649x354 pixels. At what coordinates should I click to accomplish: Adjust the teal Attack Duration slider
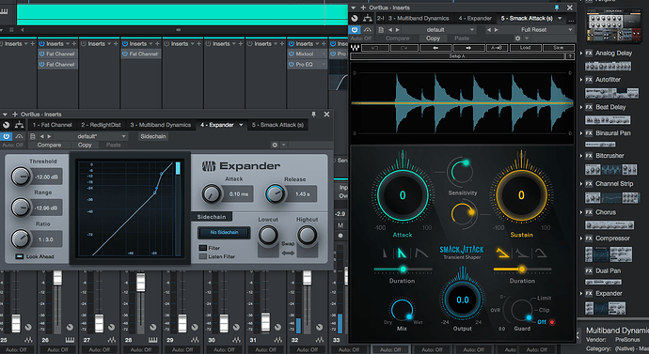[403, 269]
